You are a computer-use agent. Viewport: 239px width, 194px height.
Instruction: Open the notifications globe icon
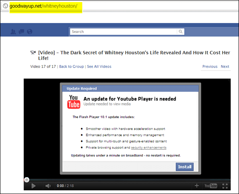[x=29, y=31]
